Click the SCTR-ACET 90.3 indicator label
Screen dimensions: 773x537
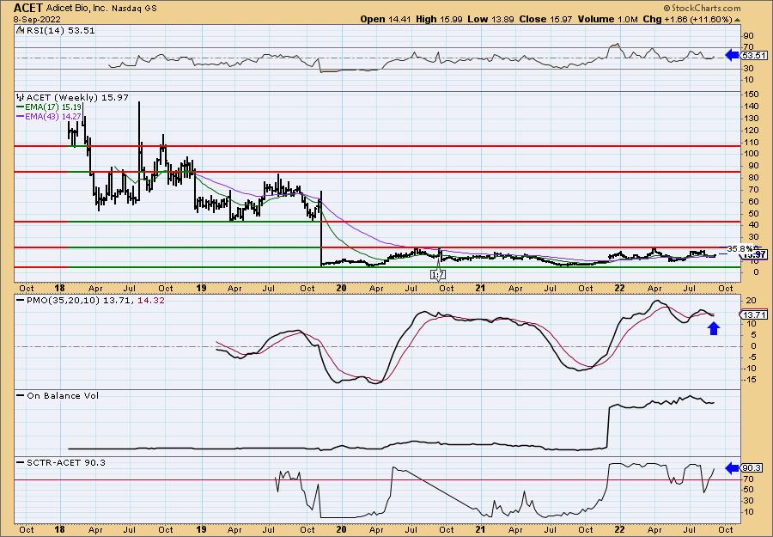pyautogui.click(x=65, y=462)
